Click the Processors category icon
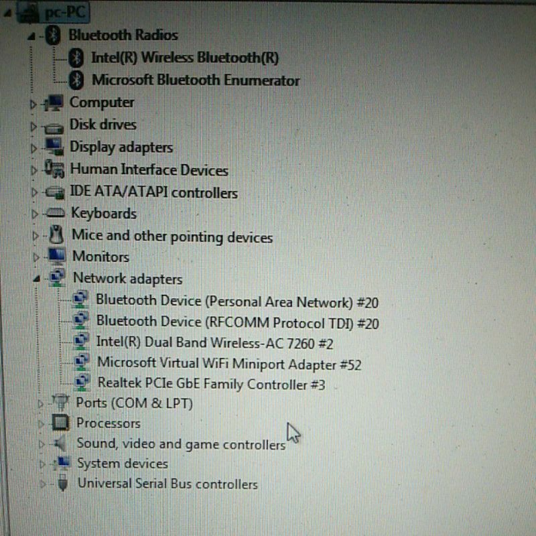Viewport: 536px width, 536px height. (61, 423)
